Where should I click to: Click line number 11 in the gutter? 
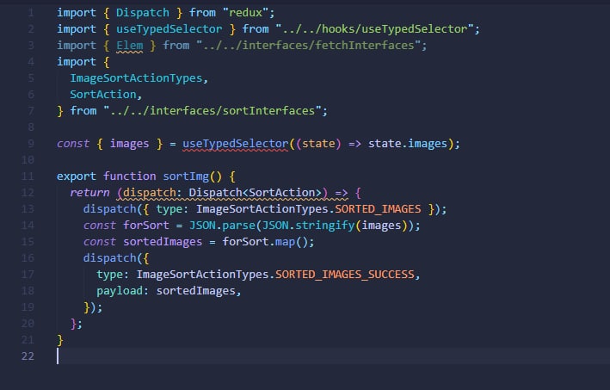pos(28,176)
